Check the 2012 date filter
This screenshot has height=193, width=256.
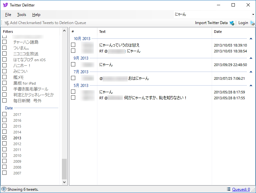tap(5, 144)
